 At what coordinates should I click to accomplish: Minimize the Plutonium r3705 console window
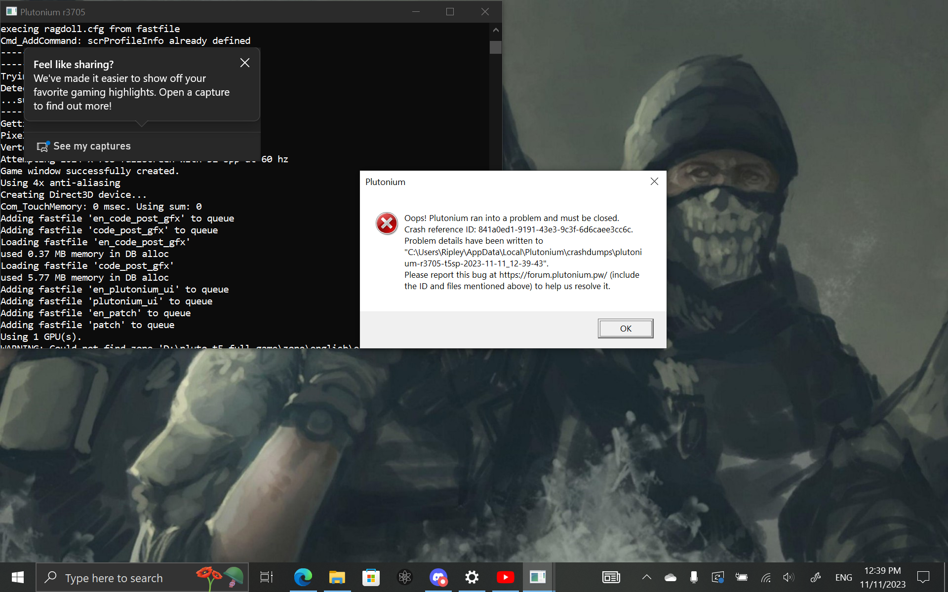416,11
